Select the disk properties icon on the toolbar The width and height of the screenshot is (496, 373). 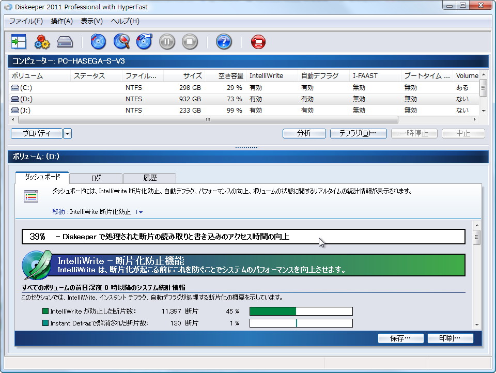point(65,41)
